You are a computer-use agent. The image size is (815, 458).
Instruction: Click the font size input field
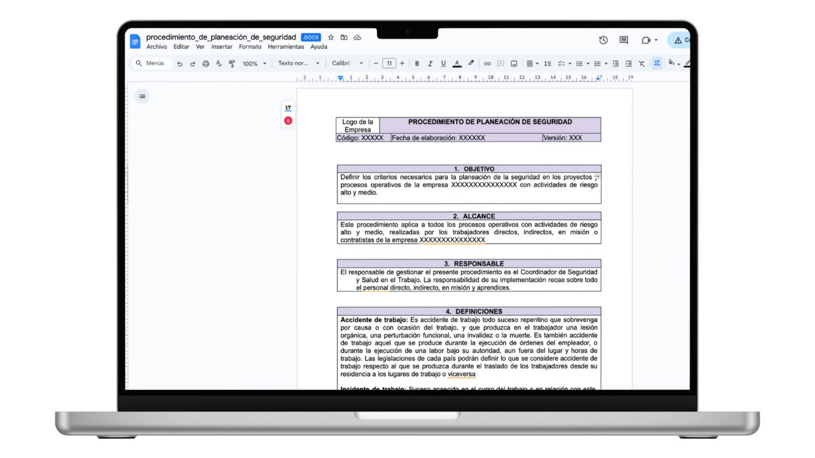[389, 64]
